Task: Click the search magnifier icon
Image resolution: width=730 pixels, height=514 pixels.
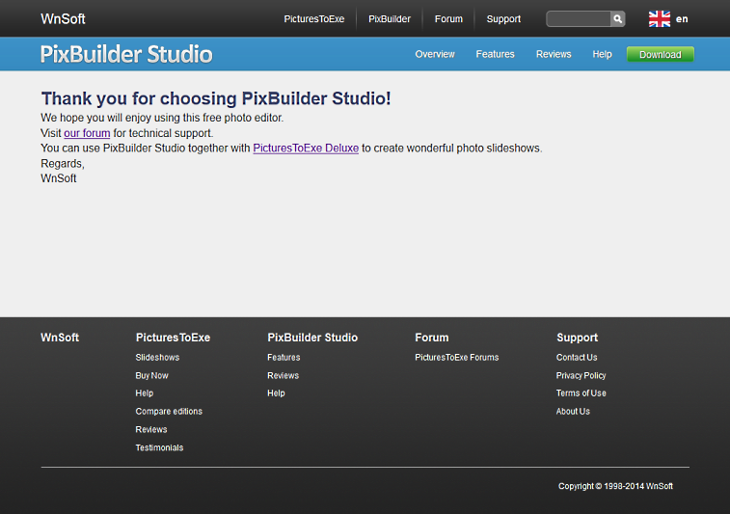Action: (x=617, y=19)
